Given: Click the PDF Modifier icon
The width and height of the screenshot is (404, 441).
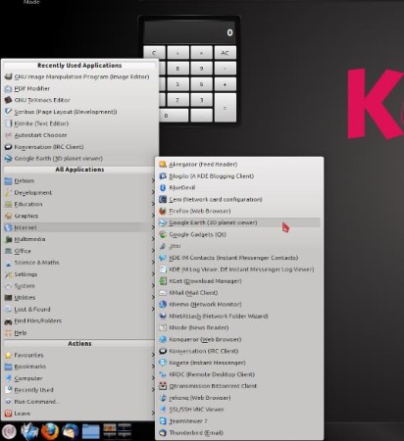Looking at the screenshot, I should pos(8,88).
